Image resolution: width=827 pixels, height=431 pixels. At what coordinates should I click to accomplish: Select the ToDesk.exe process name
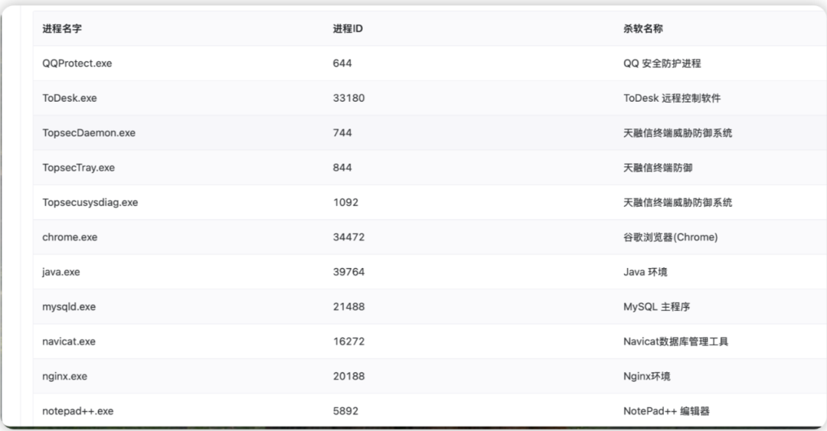70,98
